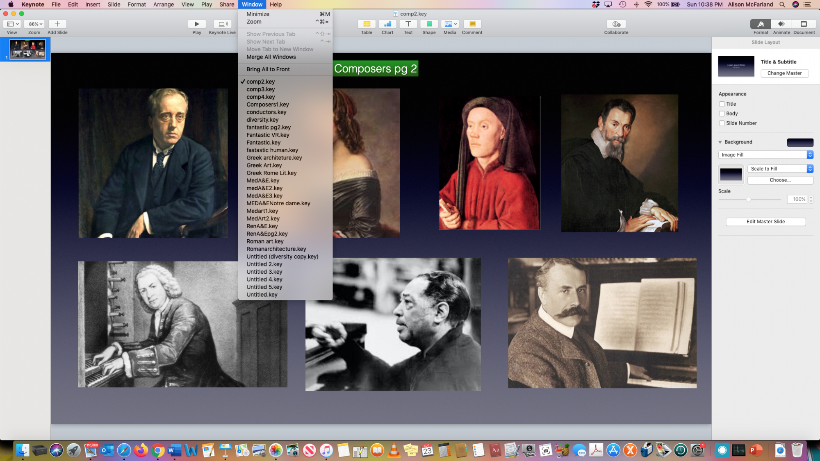Switch to diversity.key window

[285, 120]
